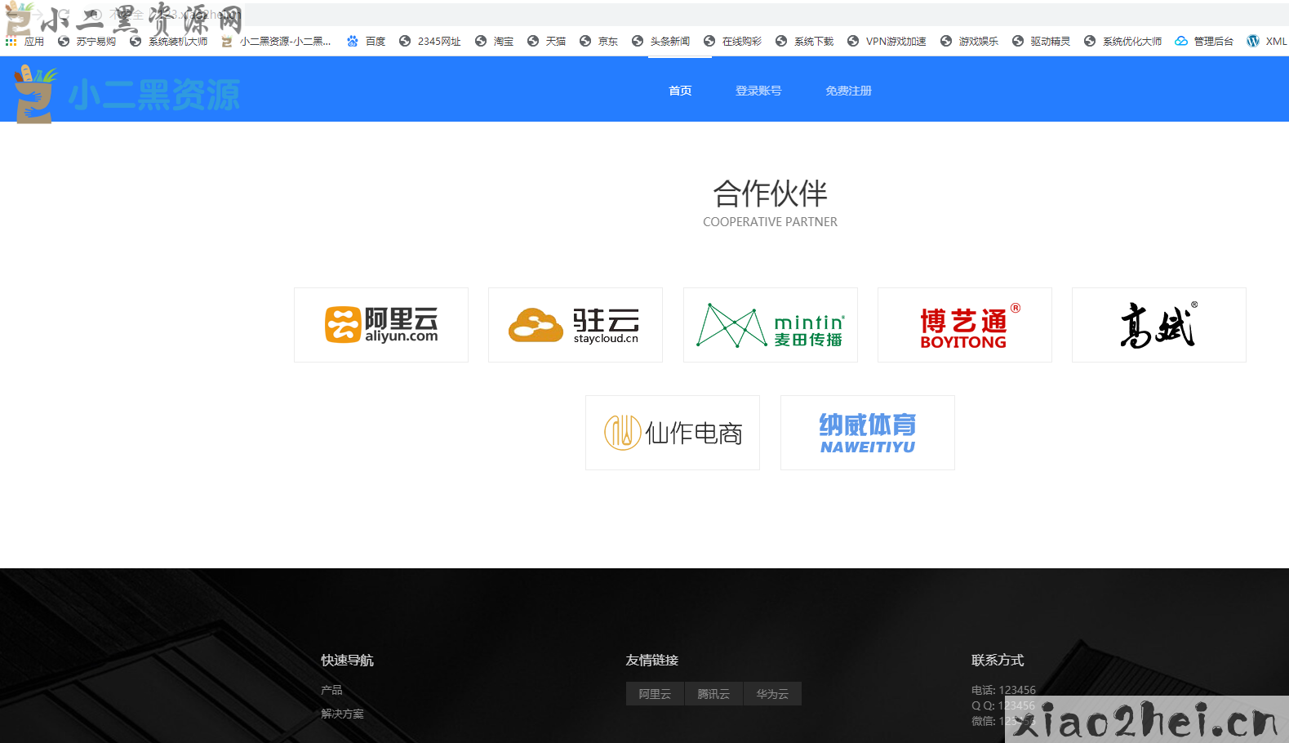Open the 解决方案 footer link
Viewport: 1289px width, 743px height.
tap(342, 714)
